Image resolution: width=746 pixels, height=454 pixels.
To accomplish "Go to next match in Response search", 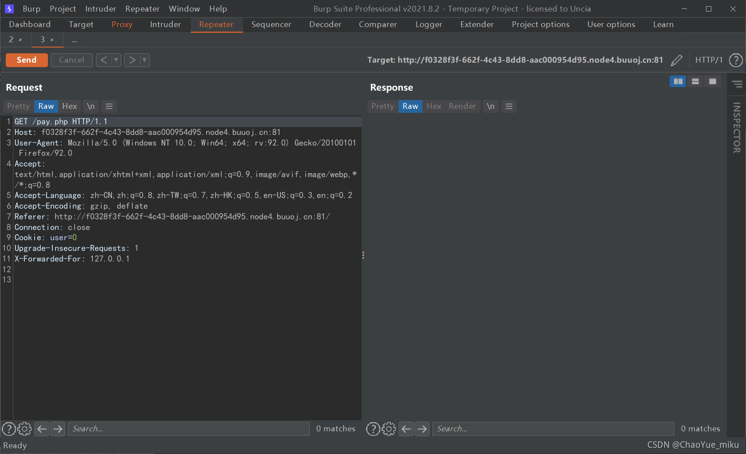I will (422, 429).
